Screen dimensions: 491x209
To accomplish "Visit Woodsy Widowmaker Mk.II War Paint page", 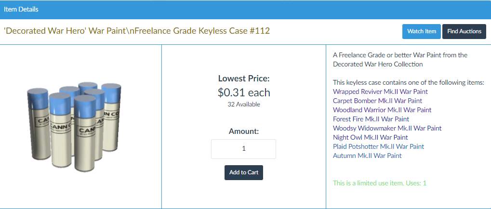I will [387, 128].
